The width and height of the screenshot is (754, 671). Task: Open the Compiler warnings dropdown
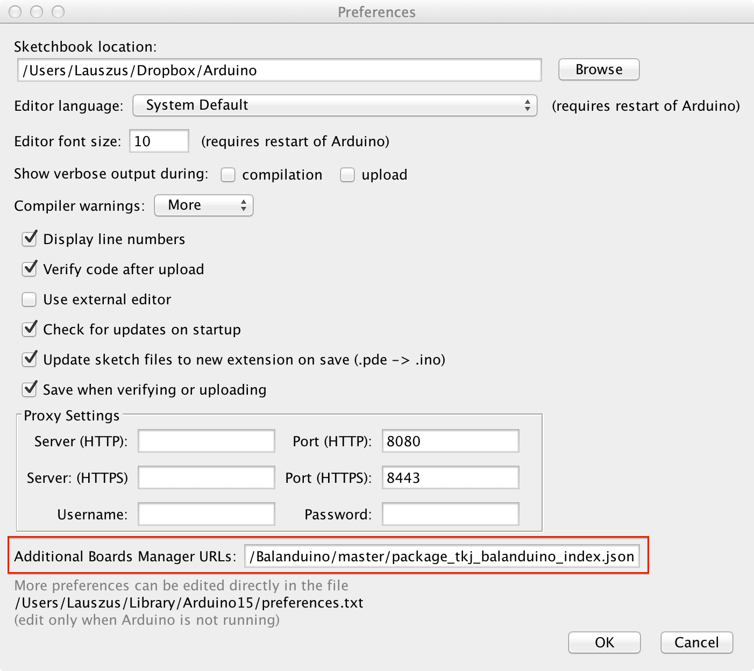[204, 205]
